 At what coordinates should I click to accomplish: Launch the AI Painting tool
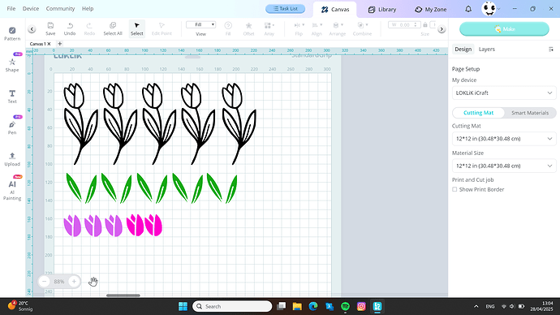(12, 190)
